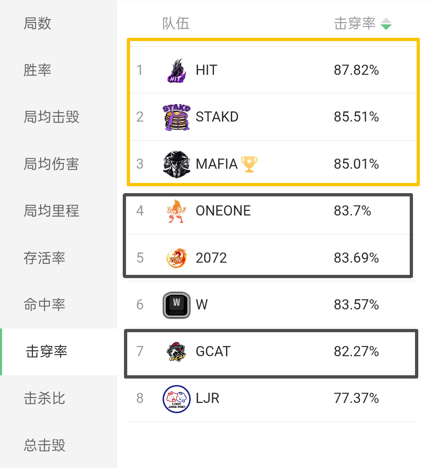
Task: Click the MAFIA team logo
Action: (176, 164)
